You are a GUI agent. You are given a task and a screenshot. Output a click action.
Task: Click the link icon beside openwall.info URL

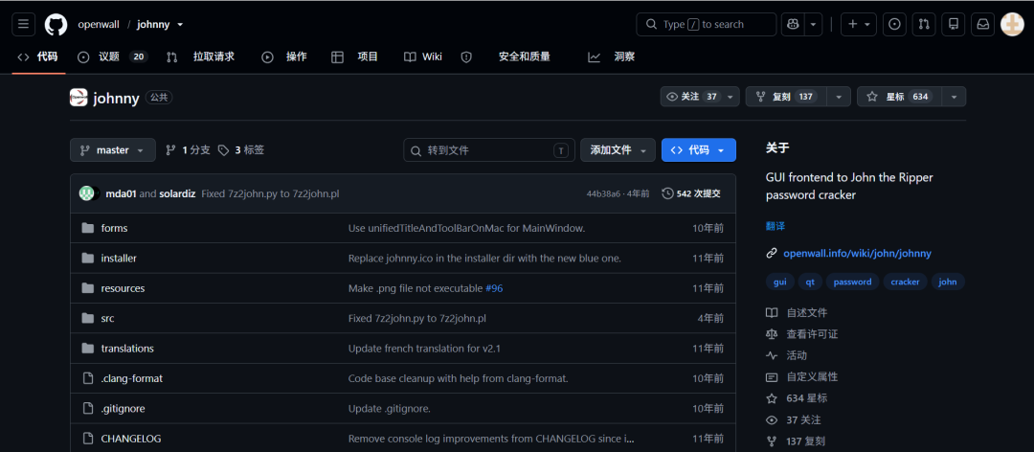(771, 254)
